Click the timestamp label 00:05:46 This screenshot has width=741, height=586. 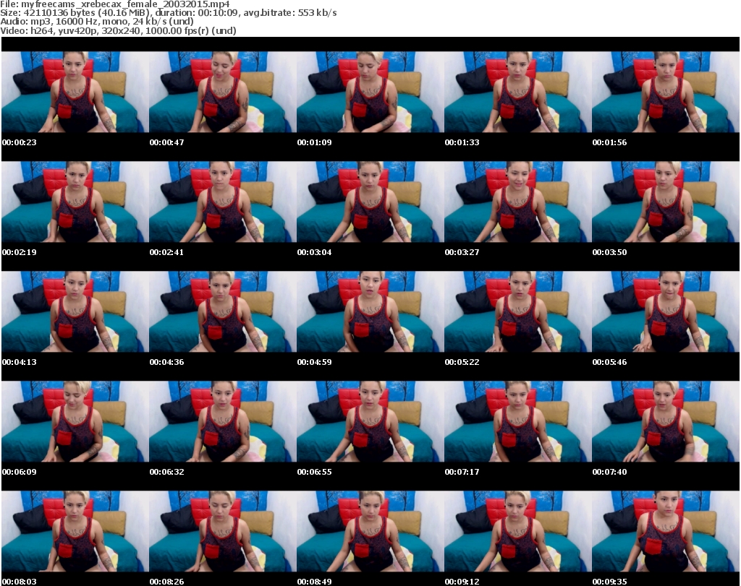pyautogui.click(x=609, y=362)
